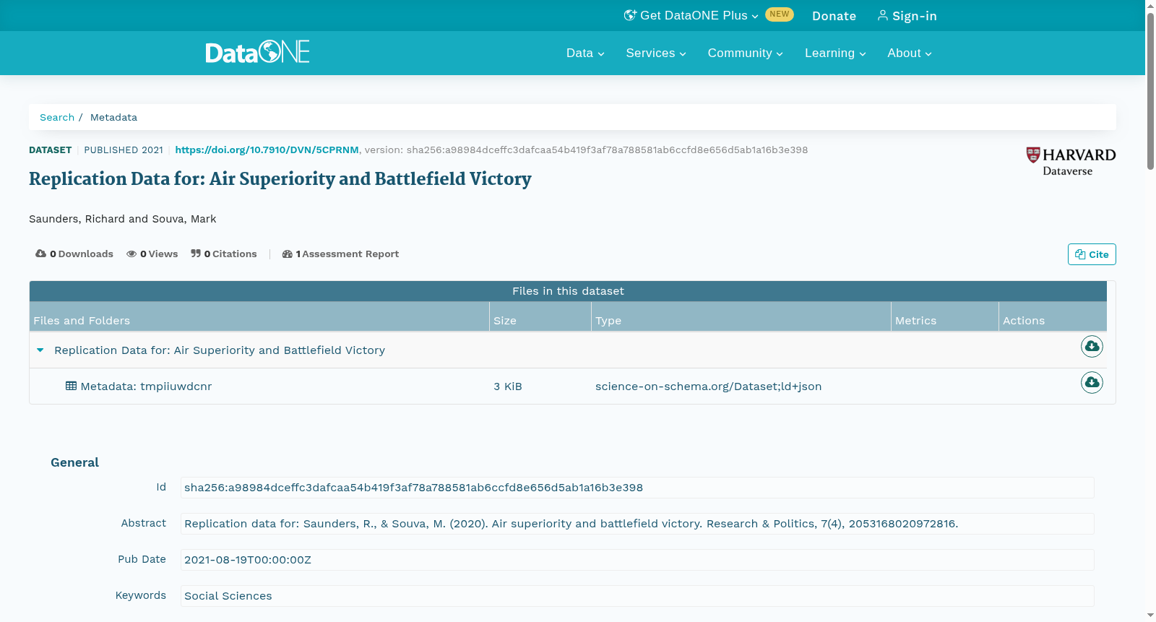
Task: Click the Assessment Report gauge icon
Action: click(288, 254)
